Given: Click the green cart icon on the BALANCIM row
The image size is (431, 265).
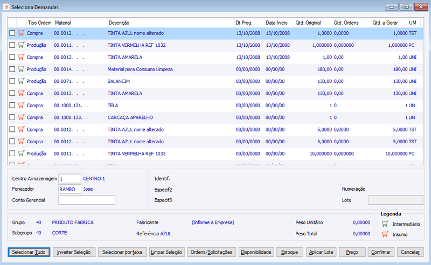Looking at the screenshot, I should [x=21, y=81].
